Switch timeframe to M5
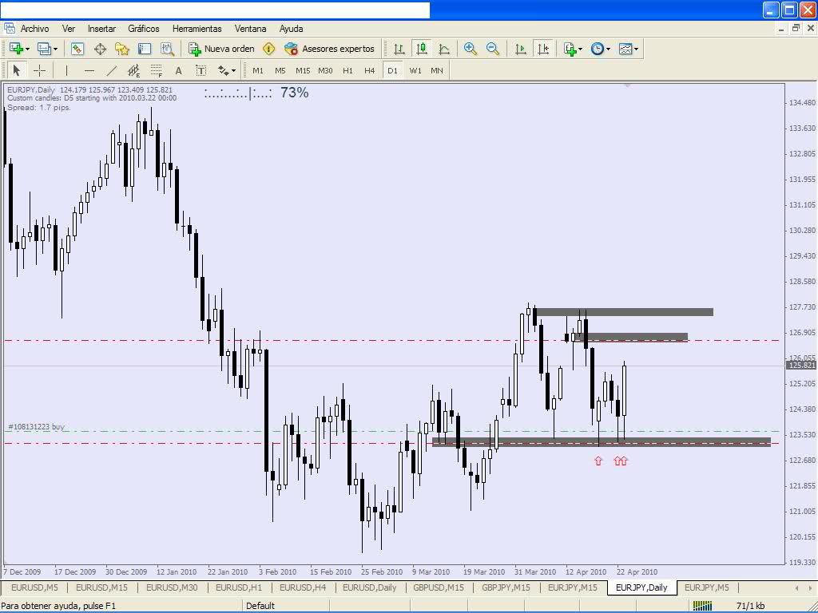This screenshot has height=613, width=818. pos(280,70)
